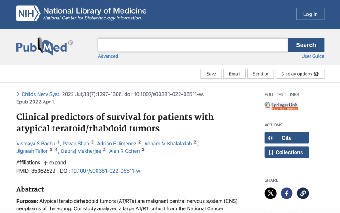Open the User Guide link
Screen dimensions: 340x213
(x=313, y=56)
